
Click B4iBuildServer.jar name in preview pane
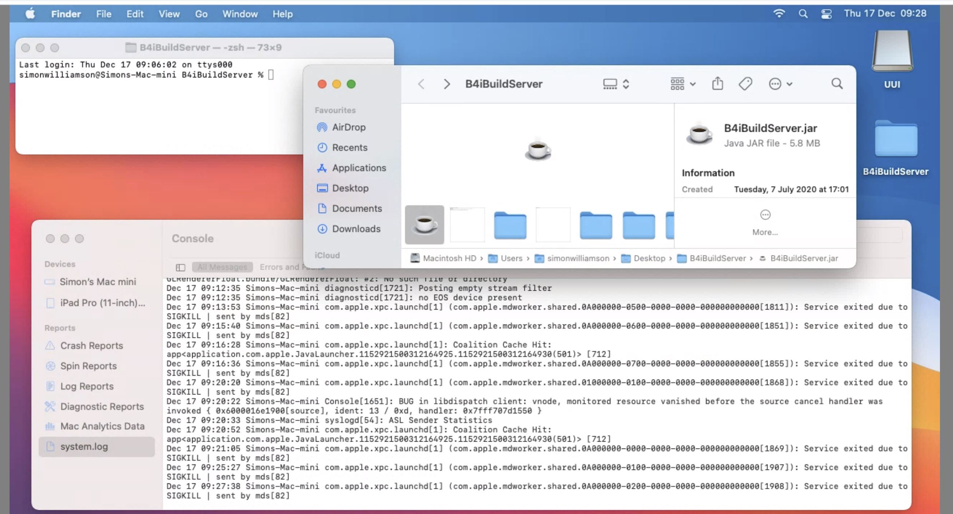[770, 128]
